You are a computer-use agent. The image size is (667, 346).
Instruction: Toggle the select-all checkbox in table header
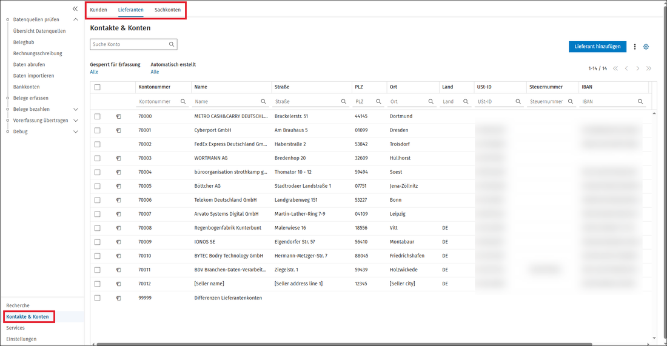click(98, 87)
